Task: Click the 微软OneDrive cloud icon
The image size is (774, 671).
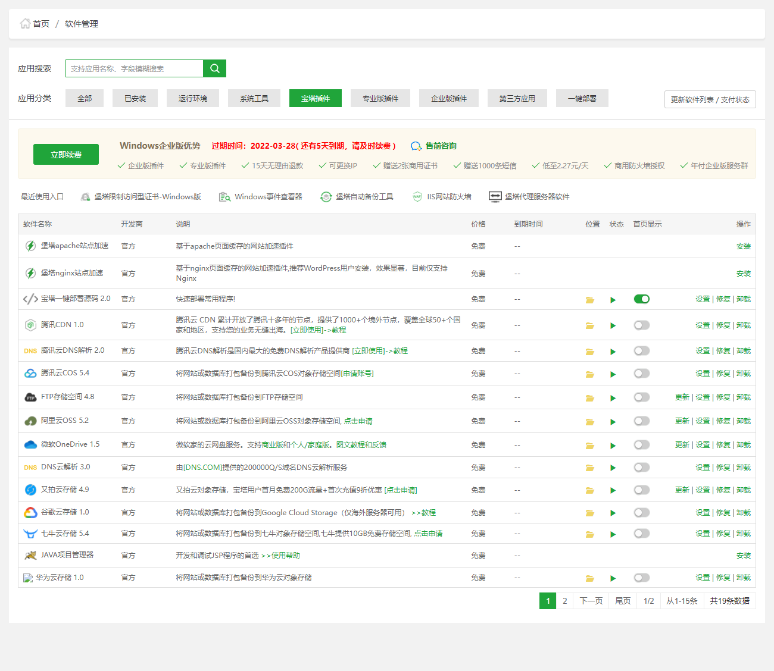Action: pos(30,444)
